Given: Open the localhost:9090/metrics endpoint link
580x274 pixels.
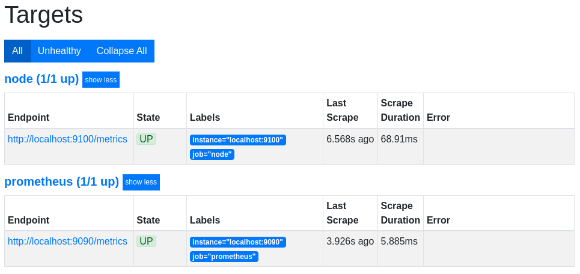Looking at the screenshot, I should 67,242.
